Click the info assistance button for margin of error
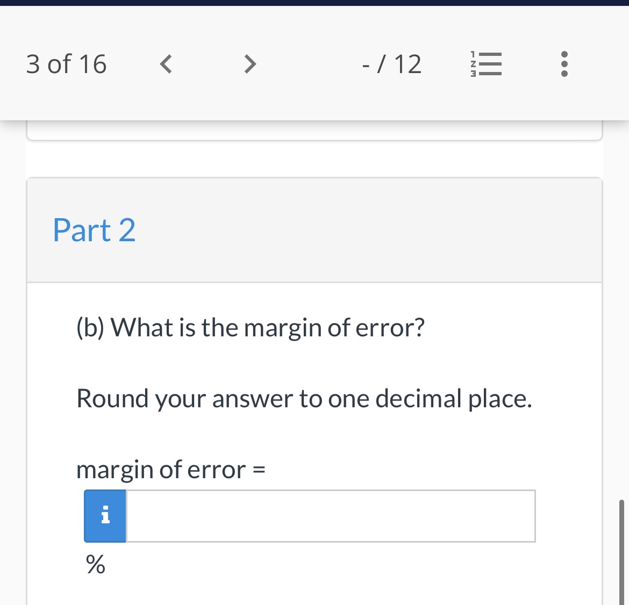The image size is (629, 605). 105,515
